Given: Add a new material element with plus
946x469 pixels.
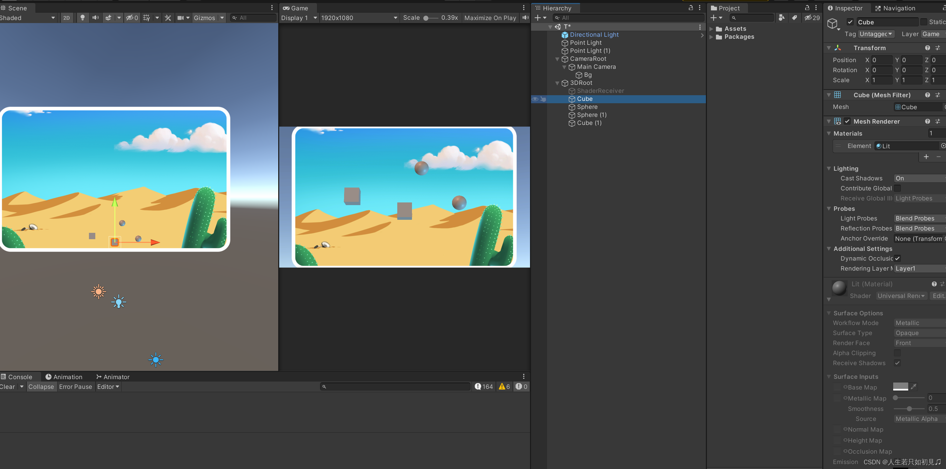Looking at the screenshot, I should [926, 157].
